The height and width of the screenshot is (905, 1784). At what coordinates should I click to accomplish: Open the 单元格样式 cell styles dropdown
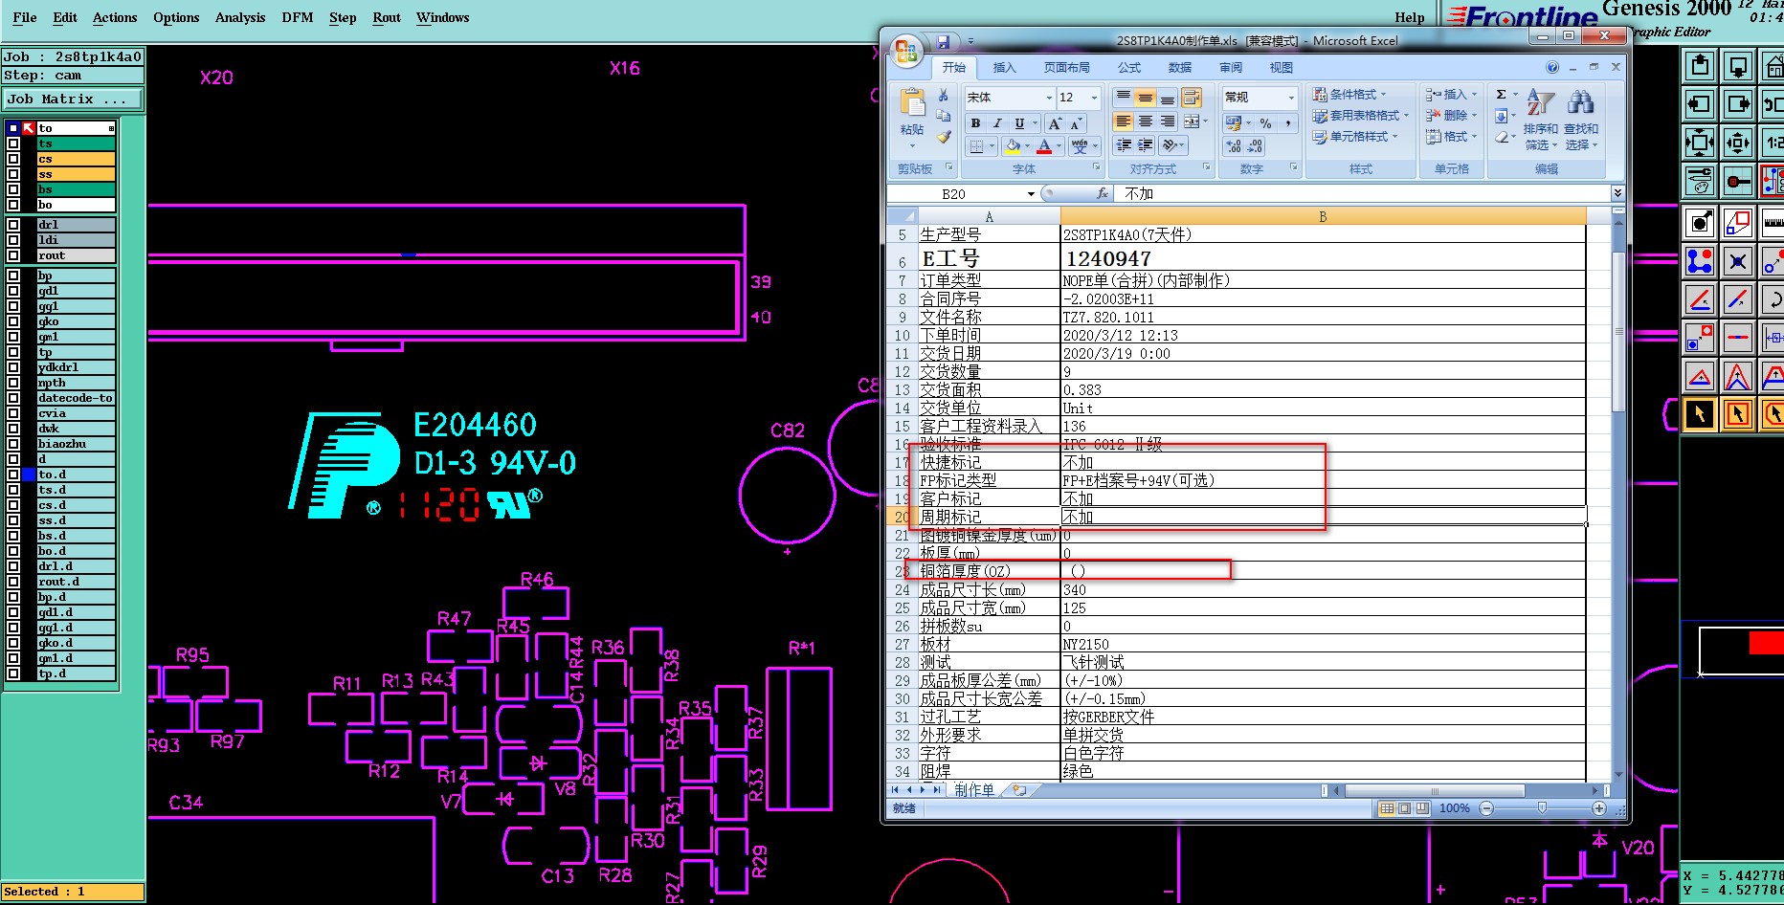(x=1355, y=136)
